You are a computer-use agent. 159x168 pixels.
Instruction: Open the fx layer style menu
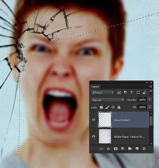pyautogui.click(x=108, y=149)
